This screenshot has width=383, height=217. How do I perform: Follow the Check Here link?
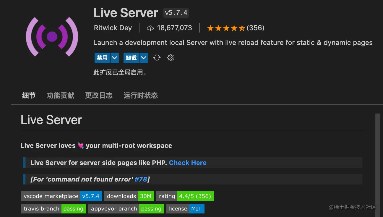[188, 163]
